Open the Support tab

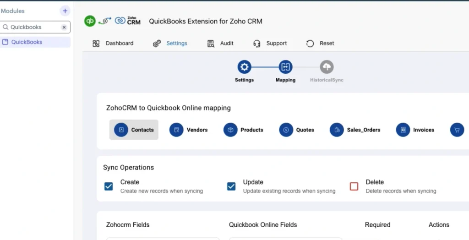[x=270, y=44]
